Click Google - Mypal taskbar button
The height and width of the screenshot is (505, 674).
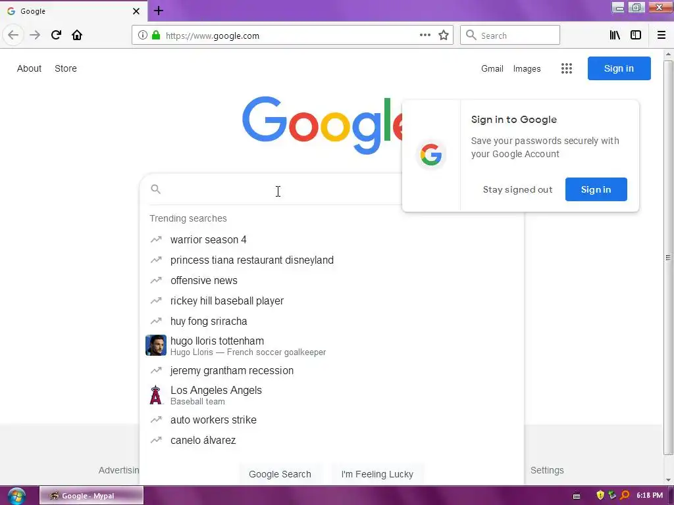[x=91, y=496]
